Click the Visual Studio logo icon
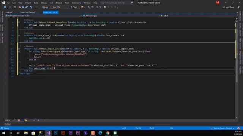 (3, 3)
